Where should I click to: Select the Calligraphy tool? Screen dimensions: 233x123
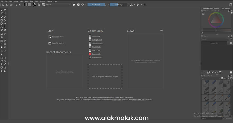click(5, 13)
